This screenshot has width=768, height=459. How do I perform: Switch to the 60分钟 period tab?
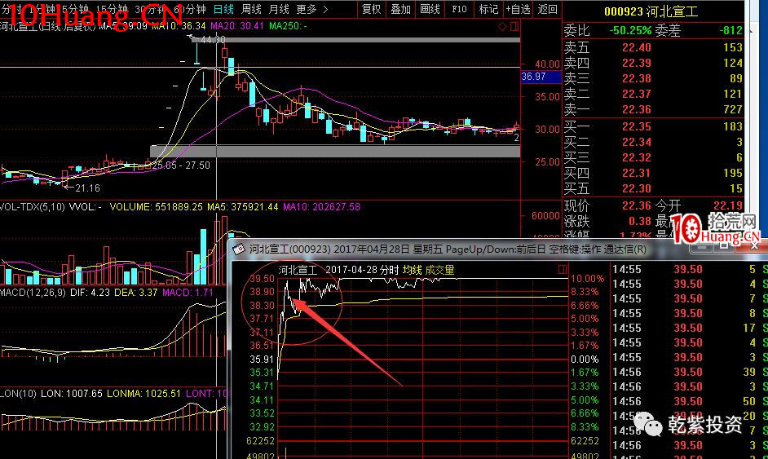point(190,9)
